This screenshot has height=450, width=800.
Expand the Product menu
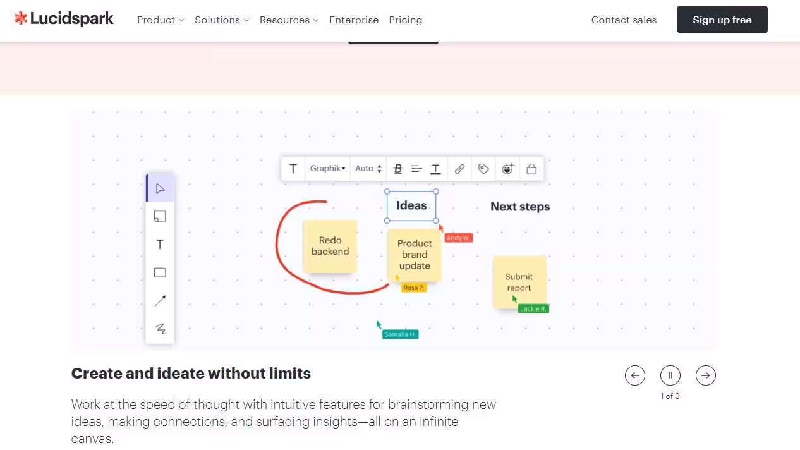pos(161,20)
